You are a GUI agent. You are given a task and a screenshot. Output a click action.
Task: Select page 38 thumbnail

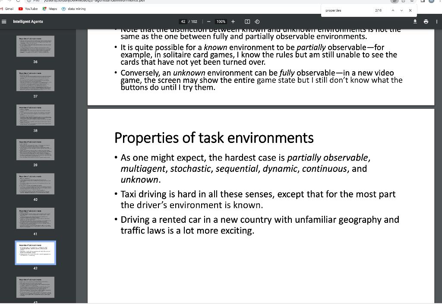tap(35, 115)
